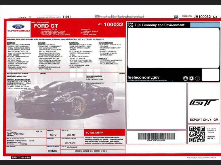
Task: Click the PRINT THIS SIDE label
Action: tap(21, 158)
